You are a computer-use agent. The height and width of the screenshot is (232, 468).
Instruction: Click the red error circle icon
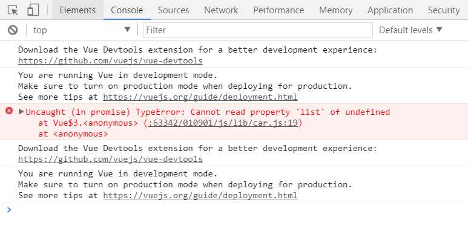coord(9,111)
